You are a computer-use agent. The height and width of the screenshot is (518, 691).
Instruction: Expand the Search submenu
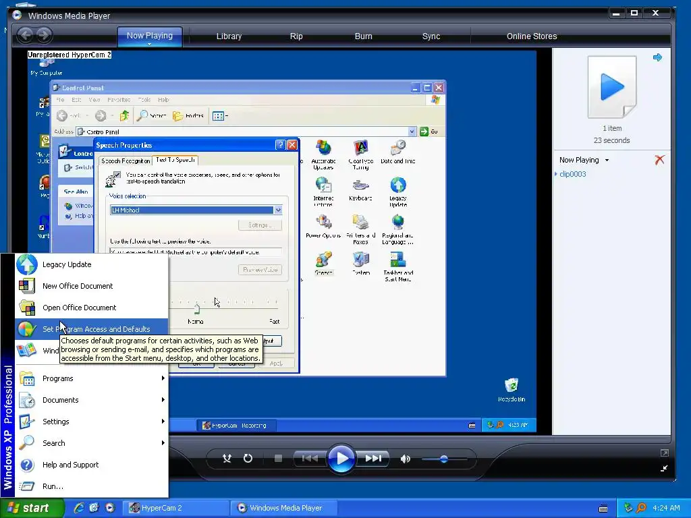[x=92, y=443]
